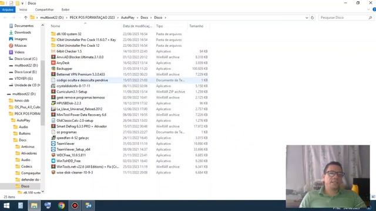Select the TeamViewer application icon
This screenshot has width=376, height=211.
point(53,144)
